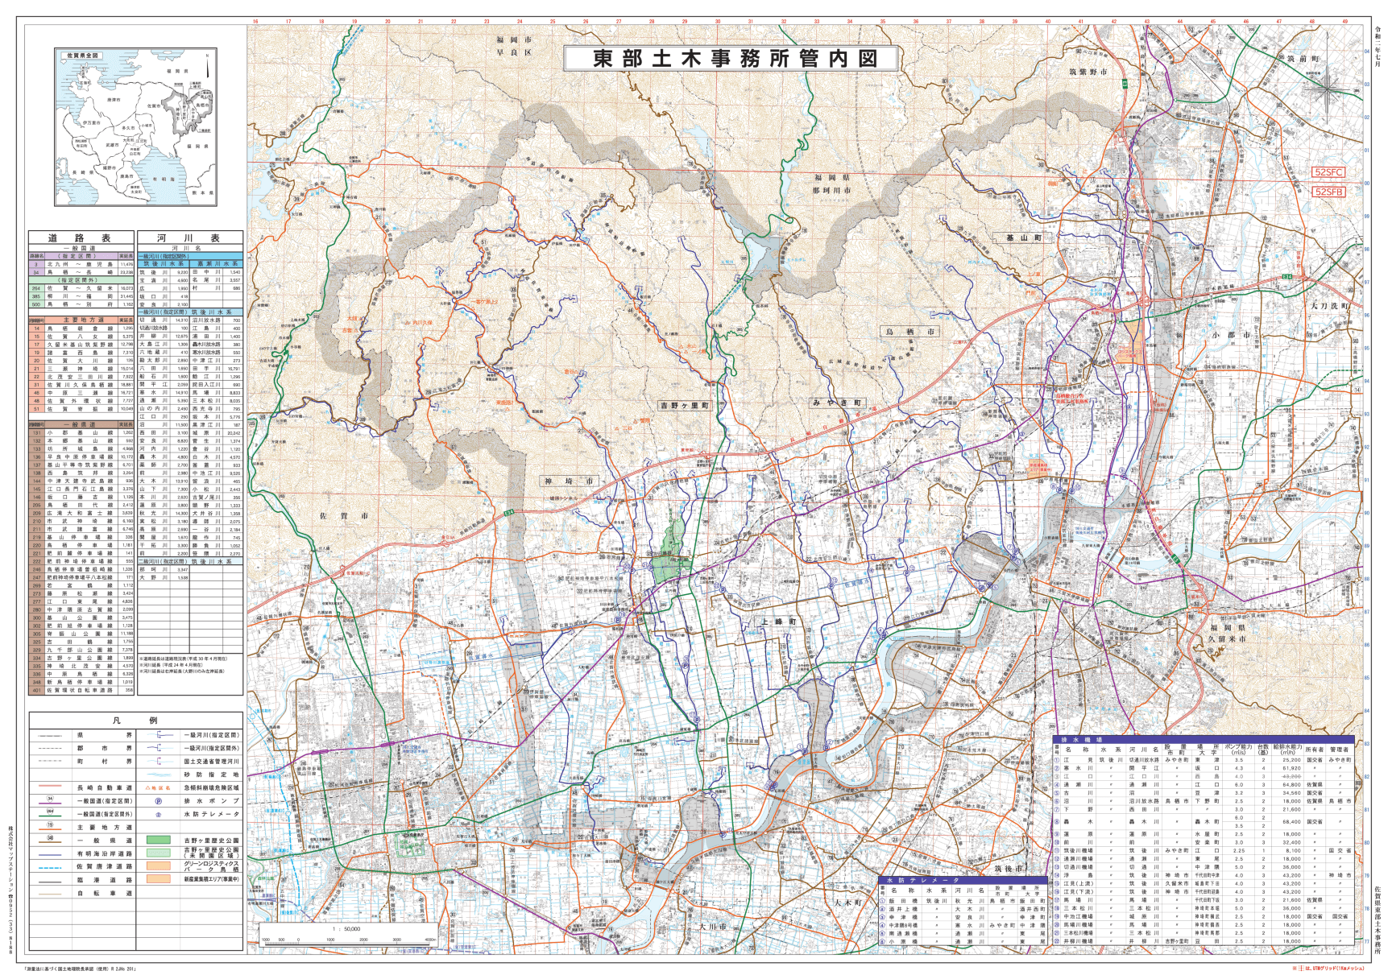Click the 砂防指定地 wavy symbol in legend
1388x979 pixels.
click(x=159, y=775)
